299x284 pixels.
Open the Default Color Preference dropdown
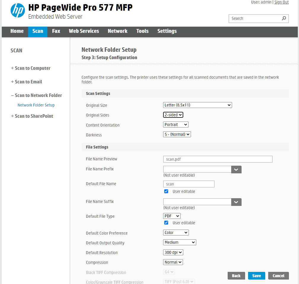[x=176, y=232]
